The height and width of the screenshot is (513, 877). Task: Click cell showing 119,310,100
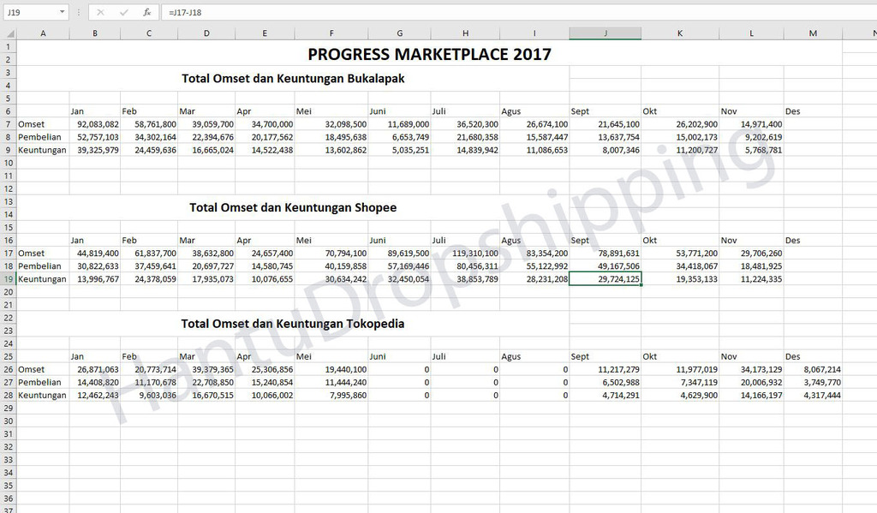[x=465, y=254]
